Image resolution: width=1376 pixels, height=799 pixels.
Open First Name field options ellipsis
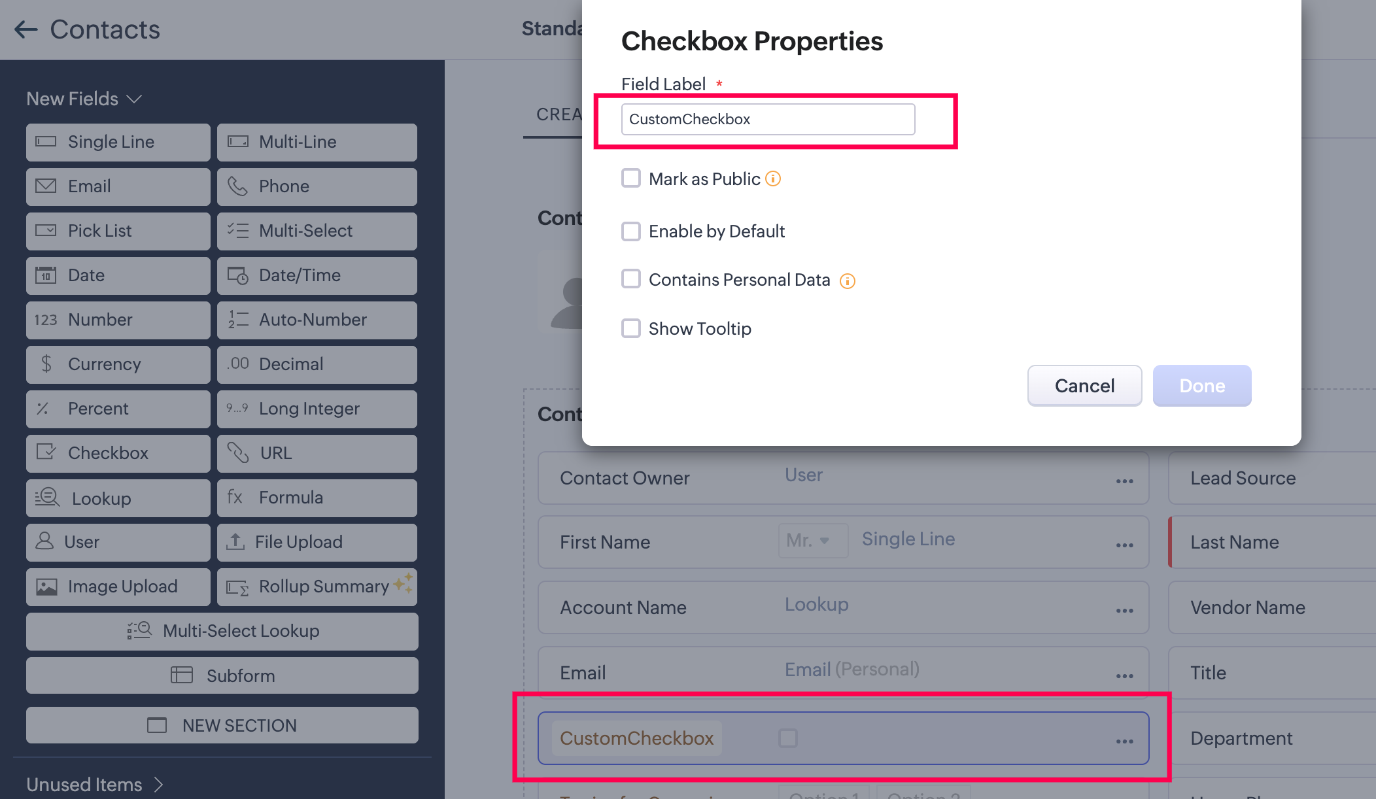[x=1124, y=545]
